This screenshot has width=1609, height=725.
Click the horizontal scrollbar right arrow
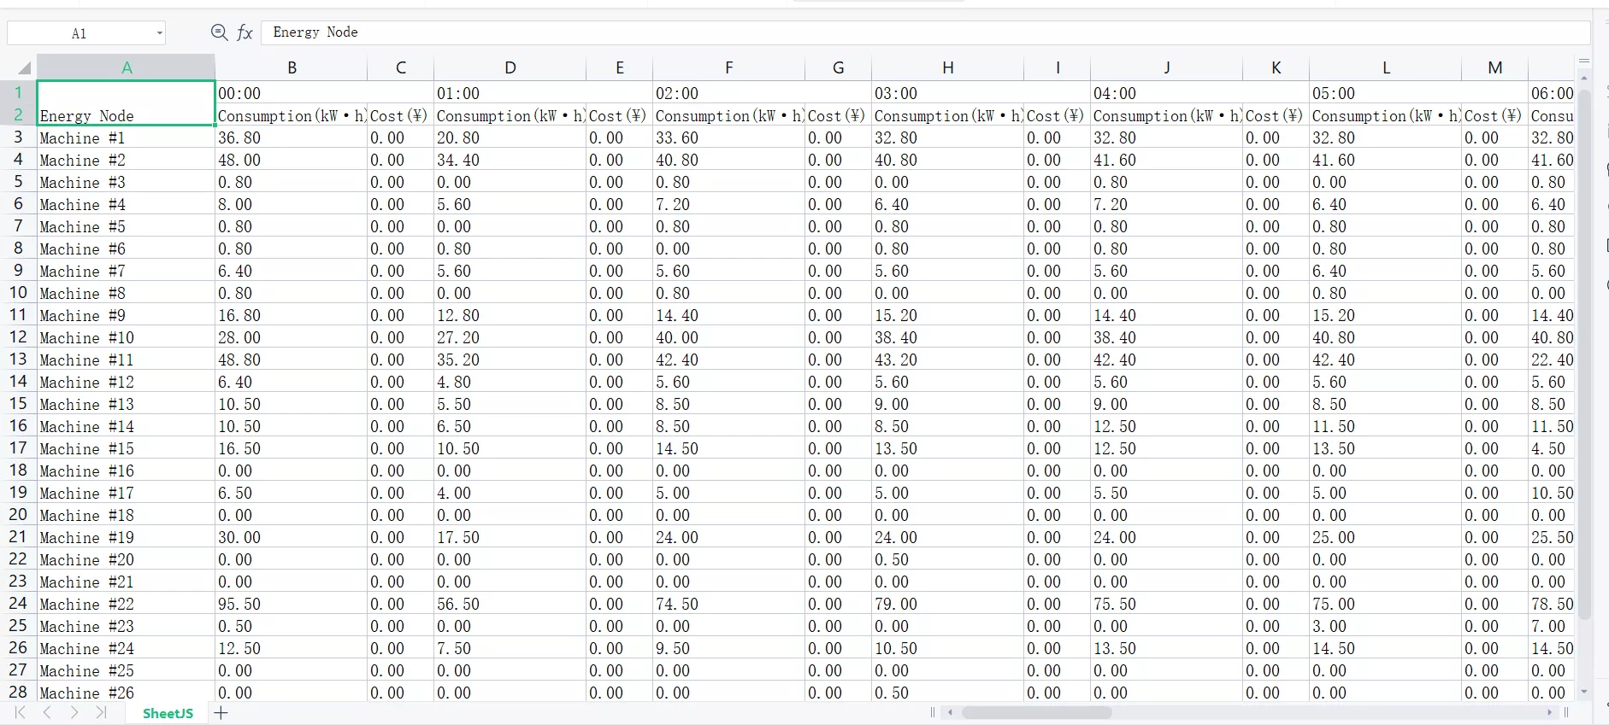click(x=1549, y=712)
